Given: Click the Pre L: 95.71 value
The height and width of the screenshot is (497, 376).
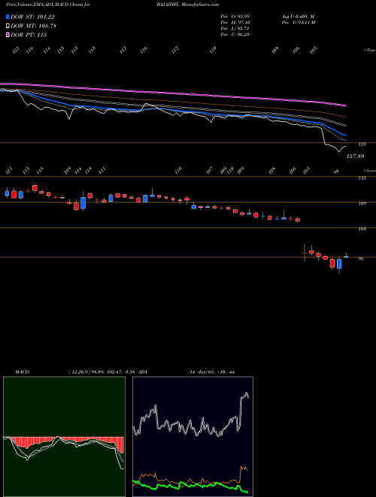Looking at the screenshot, I should [x=235, y=29].
